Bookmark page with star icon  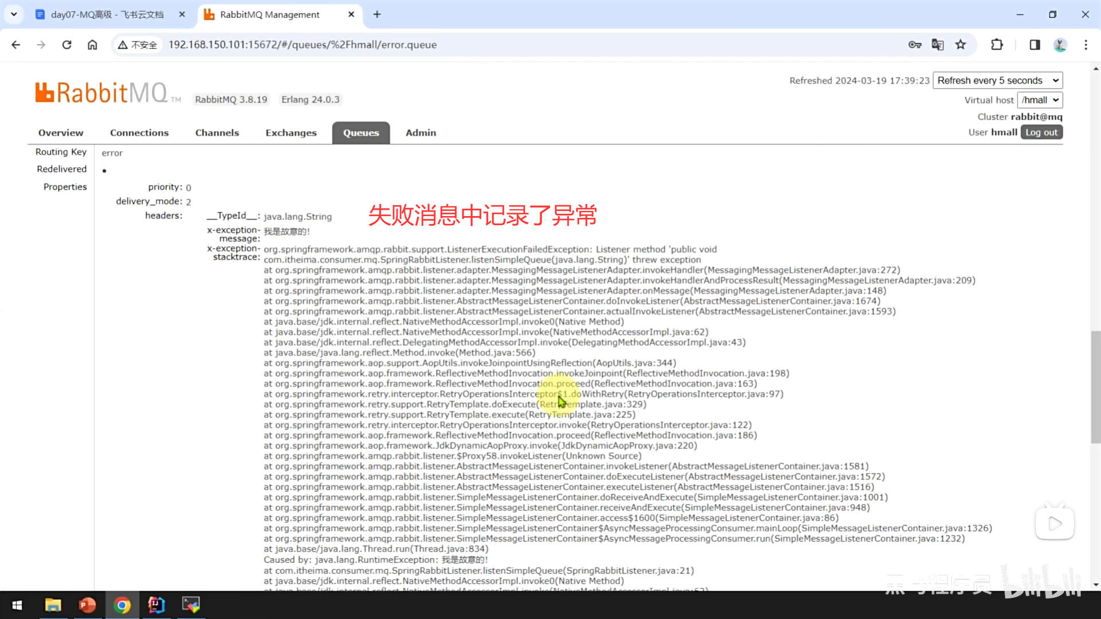(961, 45)
